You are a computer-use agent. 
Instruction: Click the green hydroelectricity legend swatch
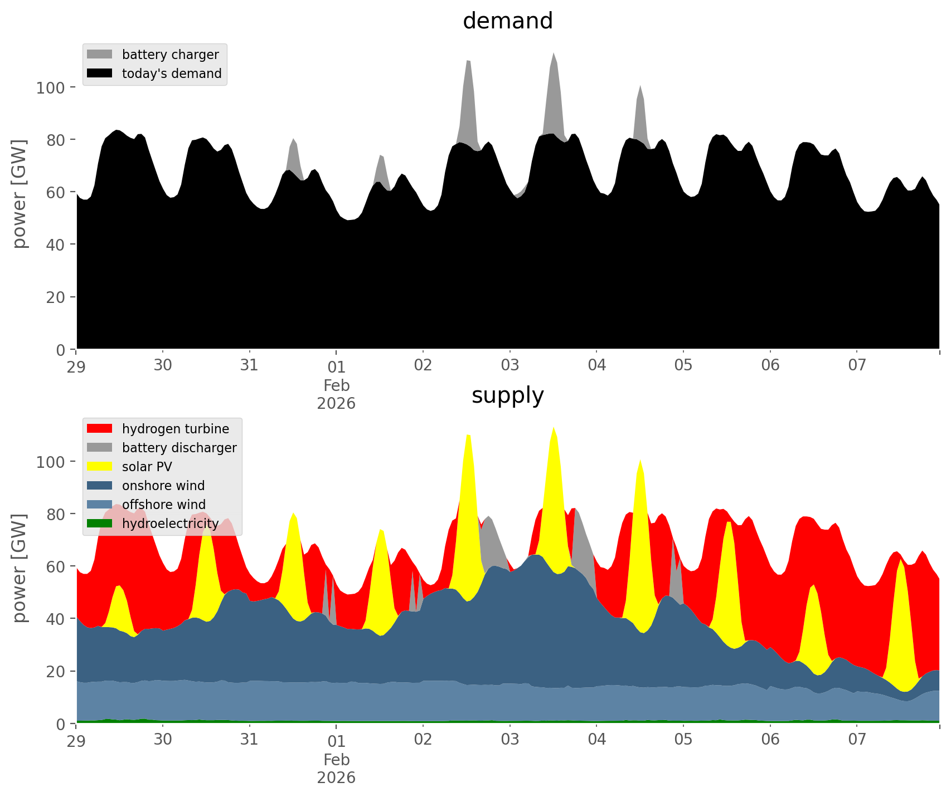click(x=100, y=524)
